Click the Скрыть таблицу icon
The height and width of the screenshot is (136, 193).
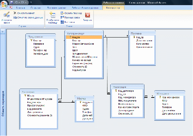click(x=62, y=13)
